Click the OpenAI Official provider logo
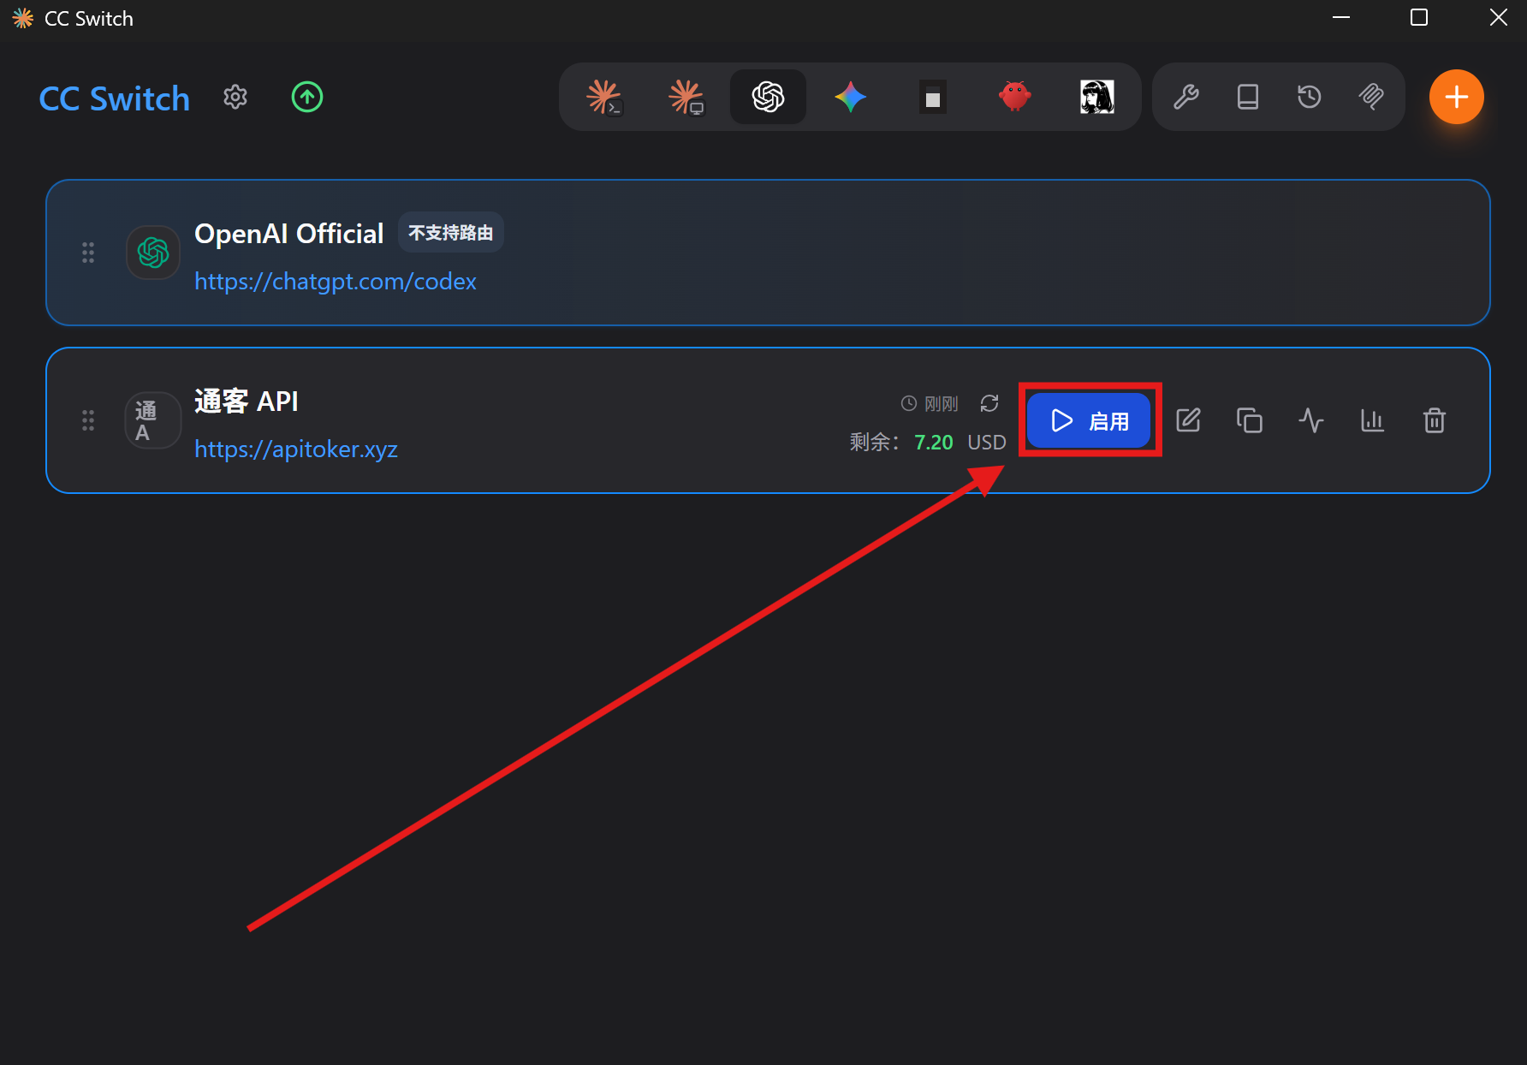Image resolution: width=1527 pixels, height=1065 pixels. pos(153,253)
